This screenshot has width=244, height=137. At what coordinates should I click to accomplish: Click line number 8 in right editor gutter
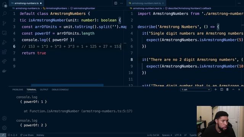(132, 60)
